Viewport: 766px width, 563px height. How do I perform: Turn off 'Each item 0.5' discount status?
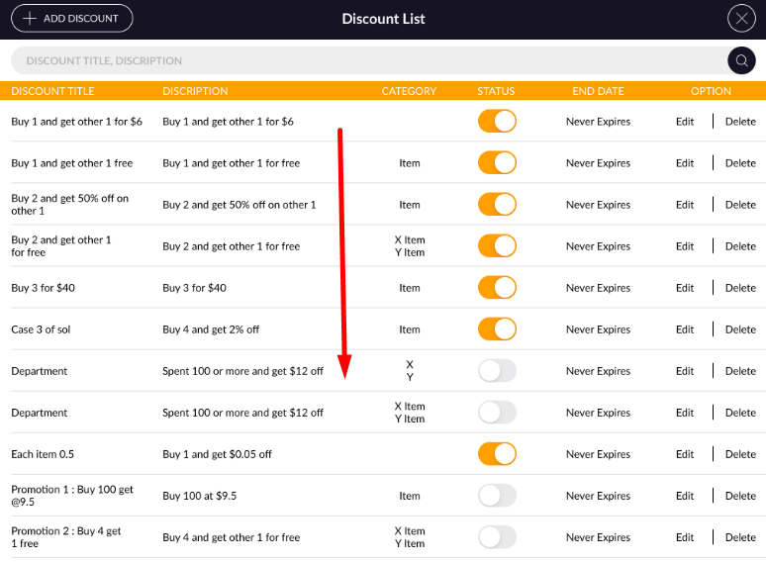point(497,454)
